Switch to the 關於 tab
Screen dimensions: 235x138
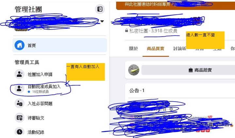point(133,48)
